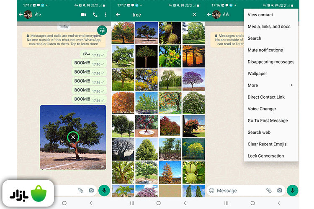
Task: Start a video call from the chat header
Action: point(83,15)
